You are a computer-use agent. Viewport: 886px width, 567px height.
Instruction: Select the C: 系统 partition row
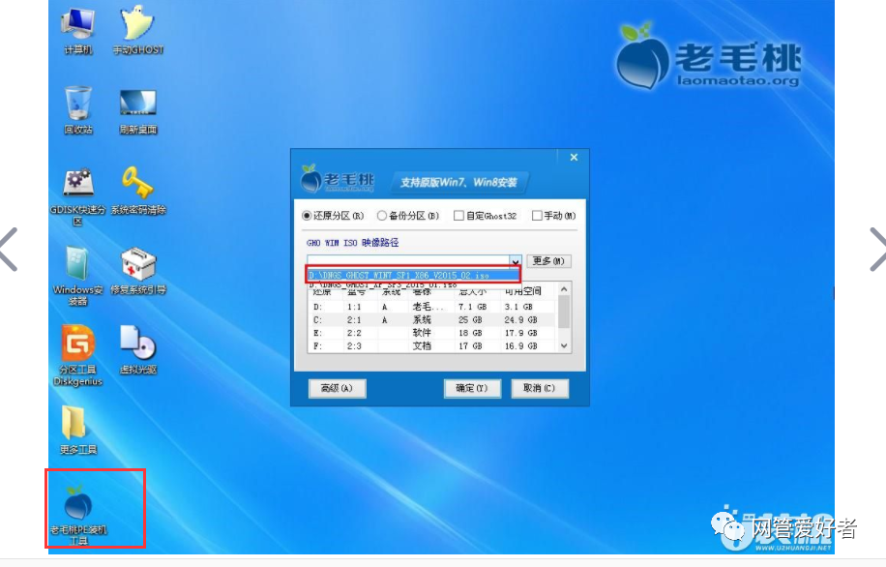(x=432, y=319)
